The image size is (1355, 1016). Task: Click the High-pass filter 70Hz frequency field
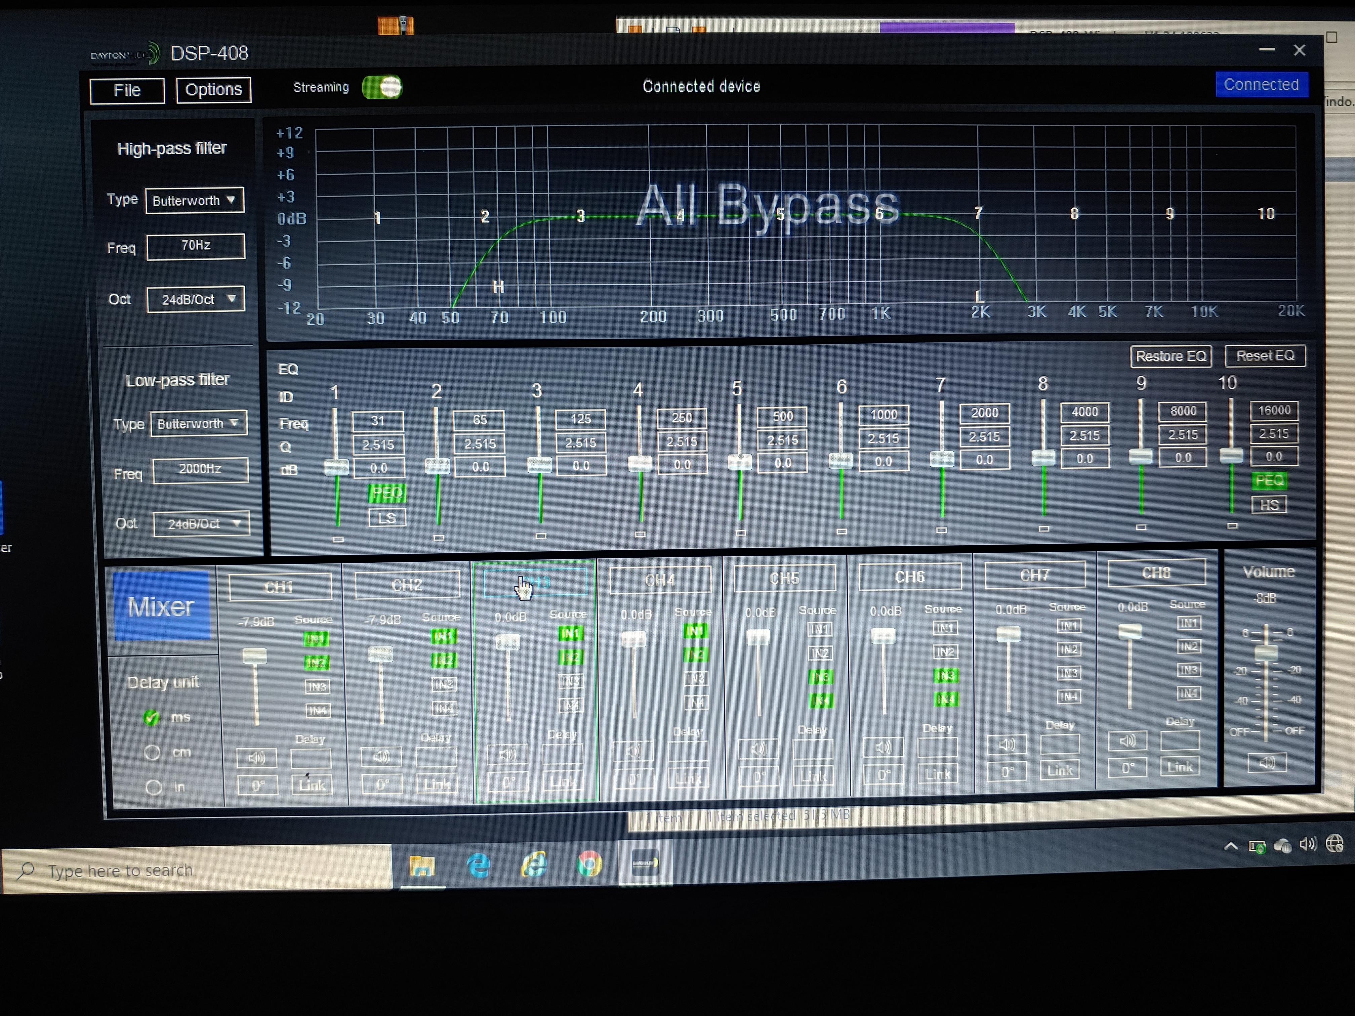(x=196, y=246)
